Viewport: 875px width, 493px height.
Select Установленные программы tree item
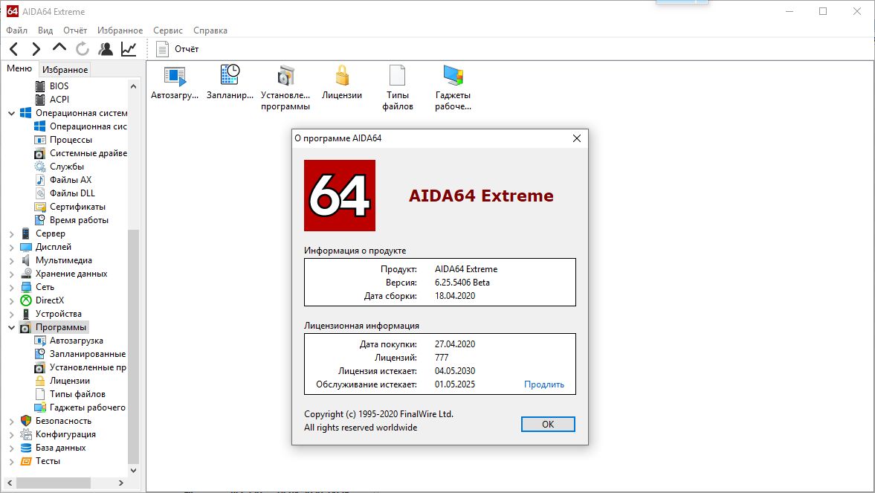point(80,367)
